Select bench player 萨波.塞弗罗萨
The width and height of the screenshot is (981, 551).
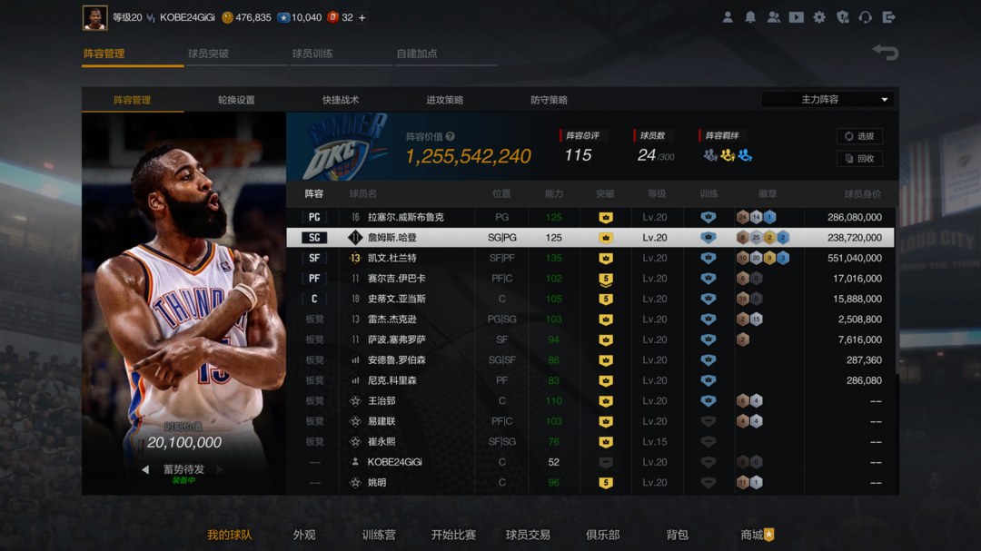[590, 339]
